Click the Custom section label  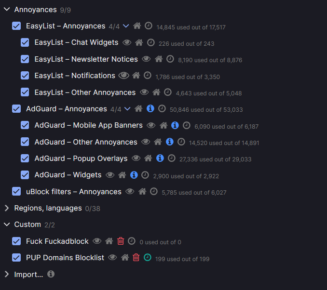pos(27,224)
